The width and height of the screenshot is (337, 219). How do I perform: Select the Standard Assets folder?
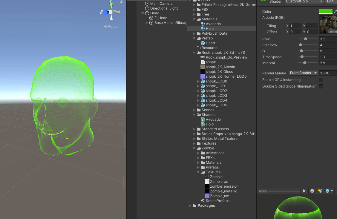click(215, 129)
